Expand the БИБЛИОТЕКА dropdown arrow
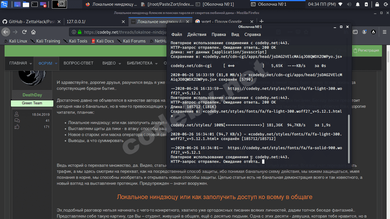The height and width of the screenshot is (219, 390). pyautogui.click(x=156, y=64)
